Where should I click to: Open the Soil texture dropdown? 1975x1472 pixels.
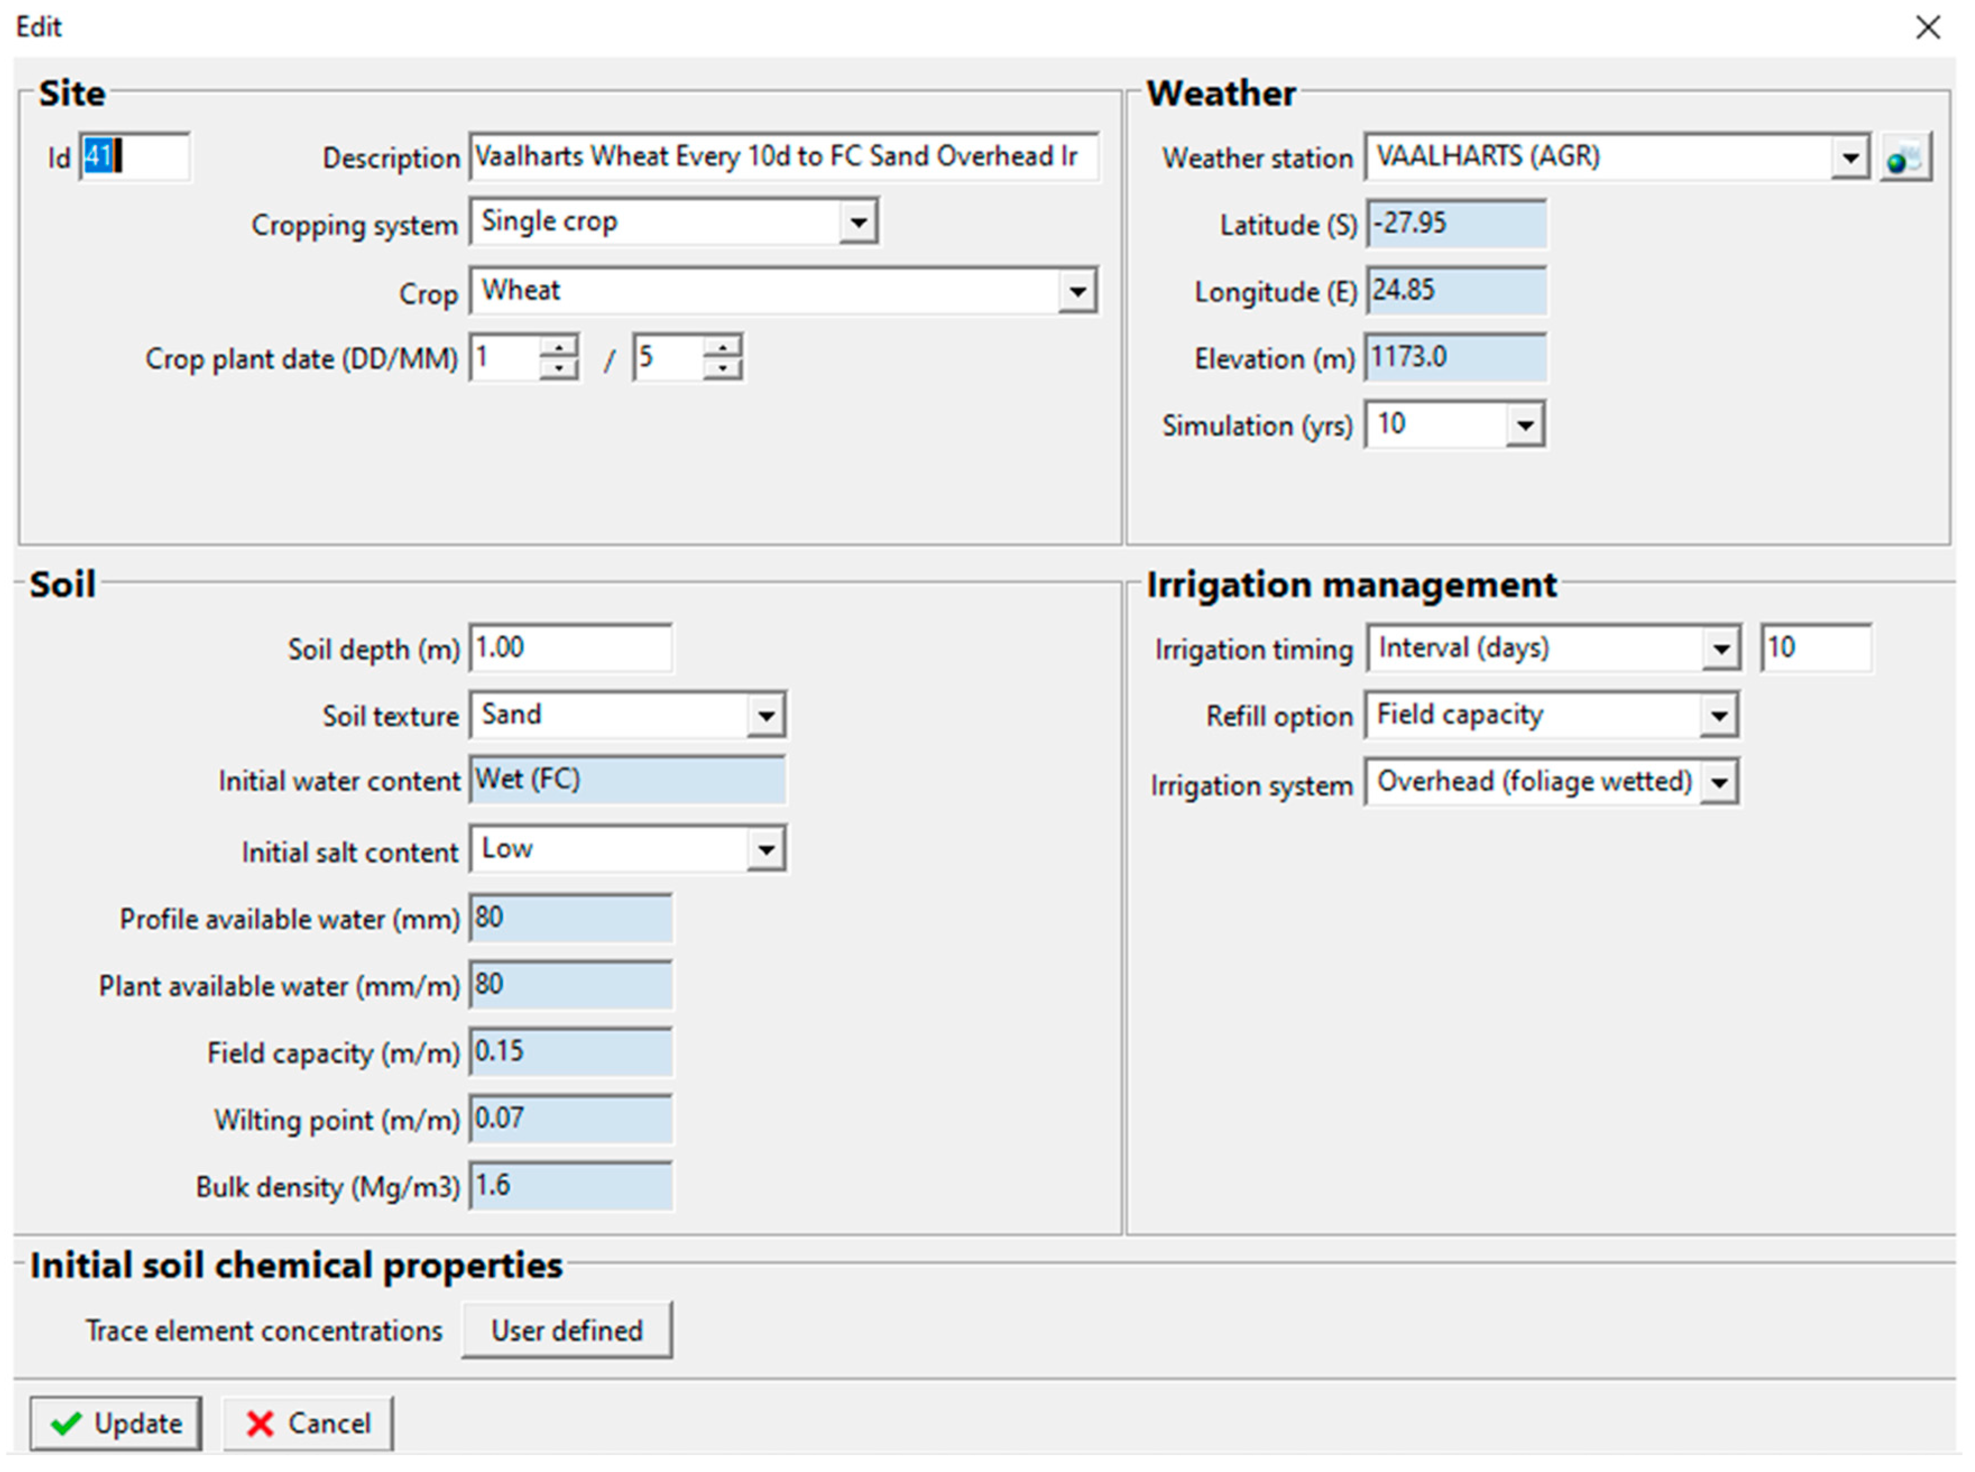(x=765, y=716)
